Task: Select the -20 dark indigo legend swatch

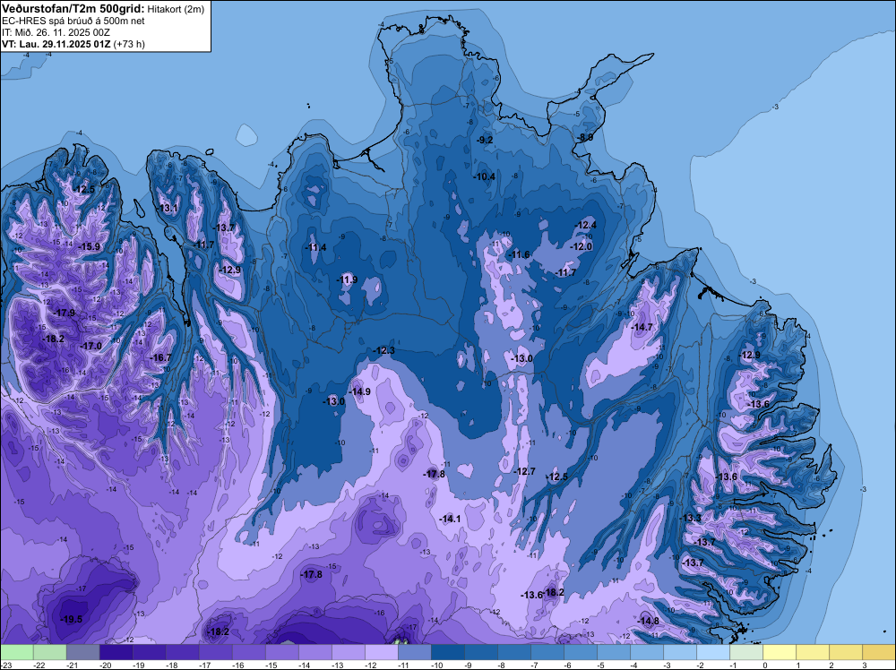Action: point(116,652)
